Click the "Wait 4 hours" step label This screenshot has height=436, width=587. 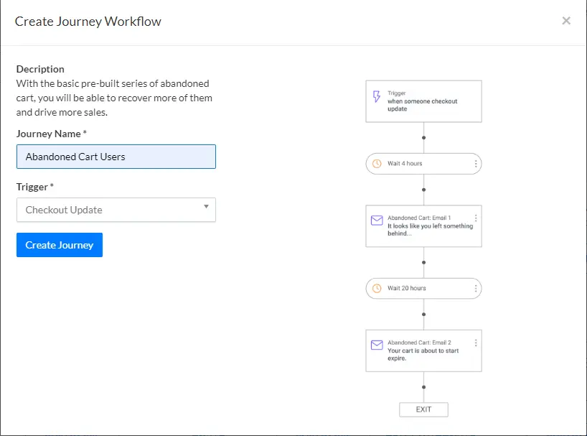coord(405,164)
